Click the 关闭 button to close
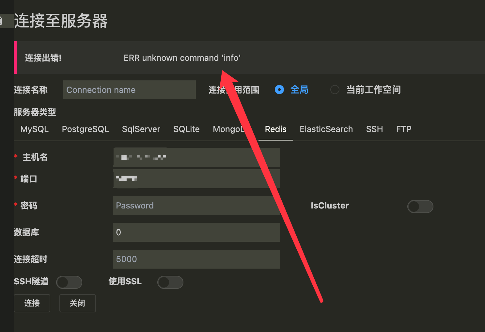The height and width of the screenshot is (332, 485). [x=77, y=303]
